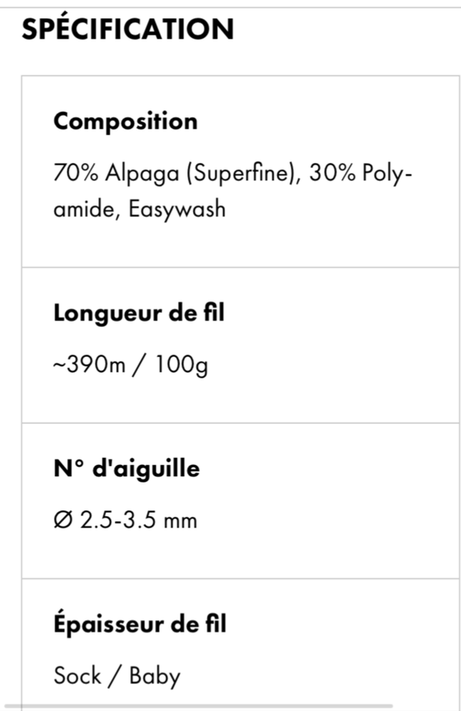
Task: Click the SPÉCIFICATION heading
Action: click(128, 29)
